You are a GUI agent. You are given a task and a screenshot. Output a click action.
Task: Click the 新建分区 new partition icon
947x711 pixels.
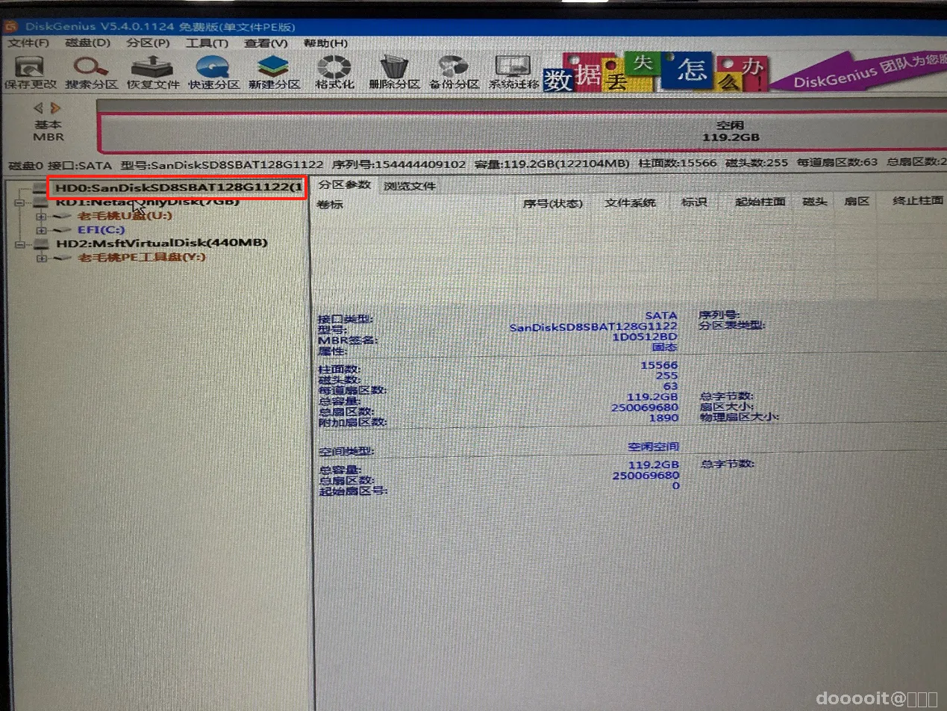click(274, 72)
